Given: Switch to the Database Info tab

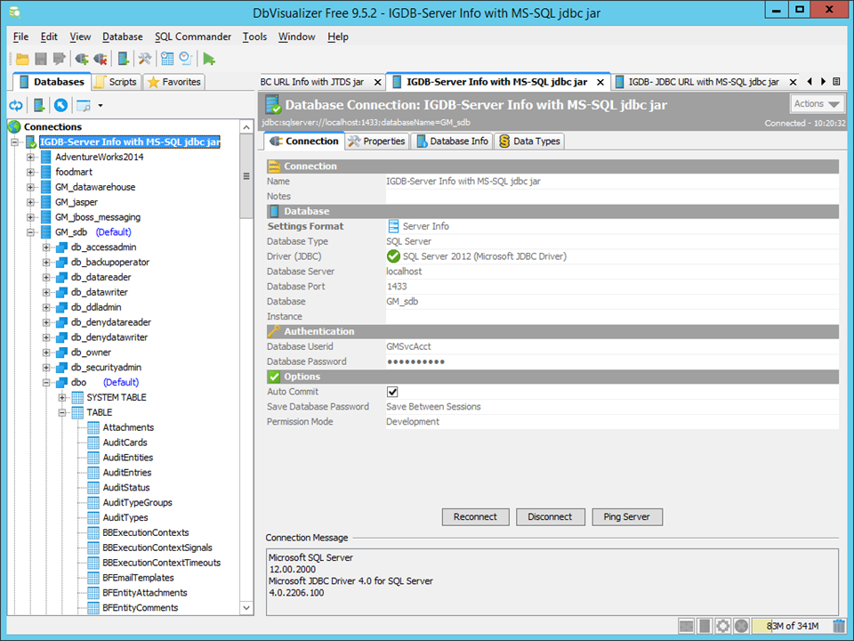Looking at the screenshot, I should coord(452,142).
